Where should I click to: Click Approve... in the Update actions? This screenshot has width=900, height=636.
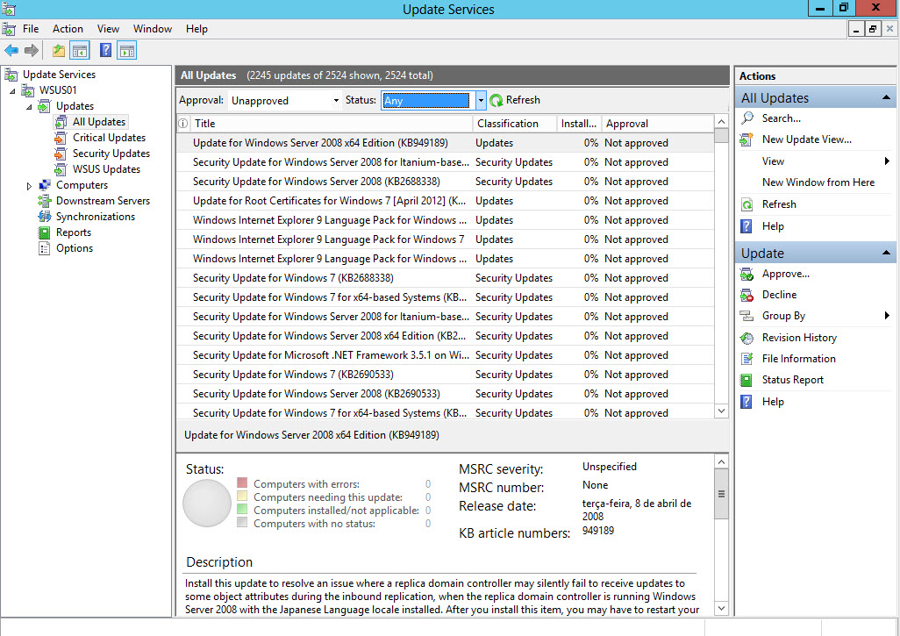click(x=785, y=274)
